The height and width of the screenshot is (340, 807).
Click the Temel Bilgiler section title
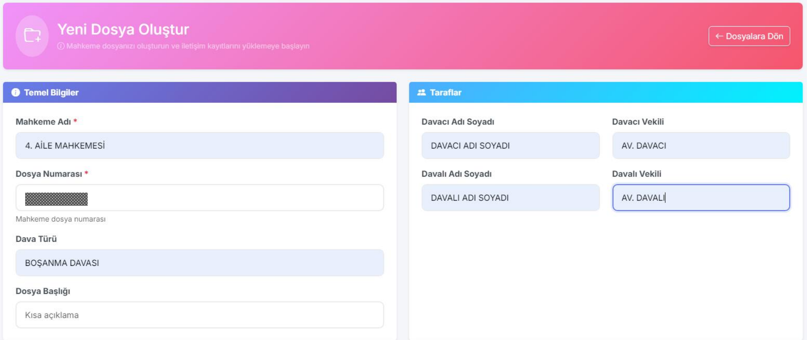[51, 93]
